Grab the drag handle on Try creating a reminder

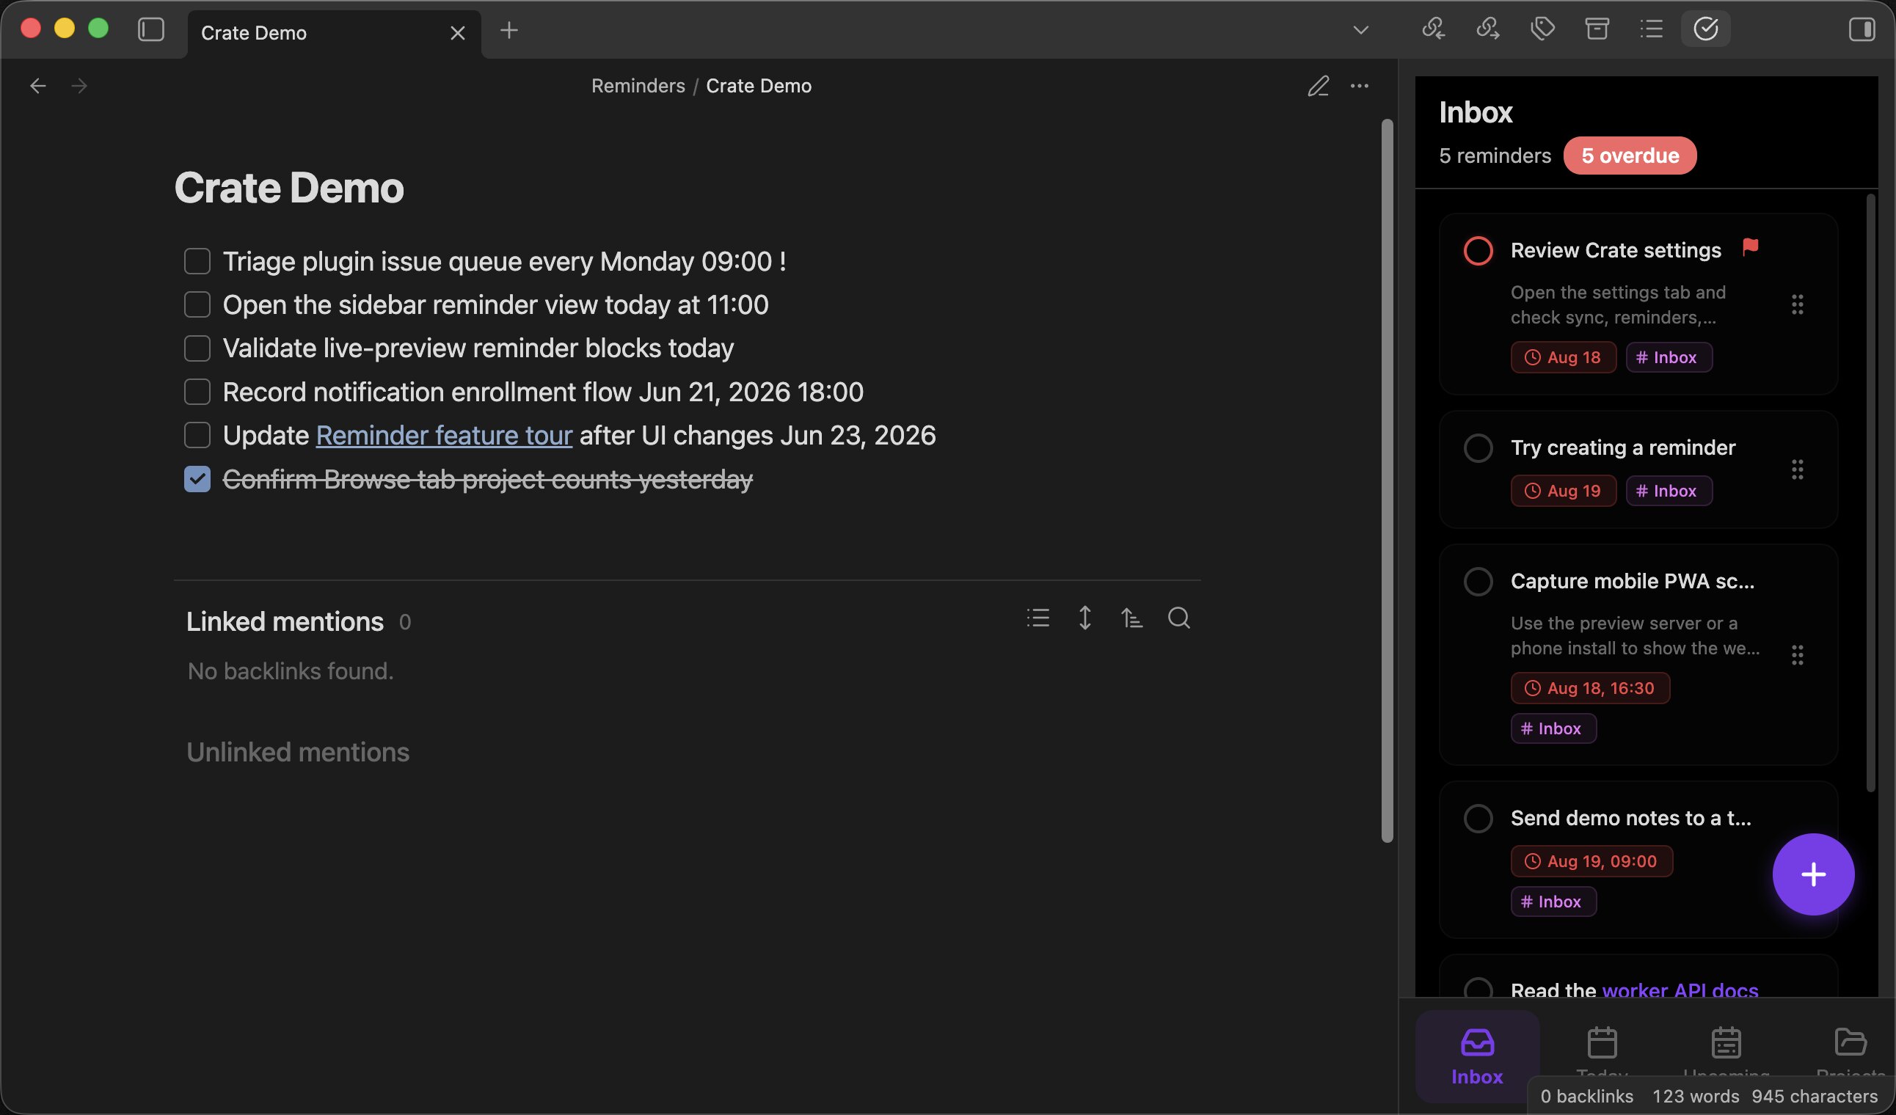(x=1797, y=469)
